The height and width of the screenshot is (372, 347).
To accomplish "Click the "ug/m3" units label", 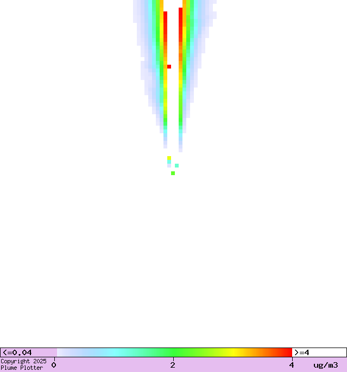I will click(325, 365).
